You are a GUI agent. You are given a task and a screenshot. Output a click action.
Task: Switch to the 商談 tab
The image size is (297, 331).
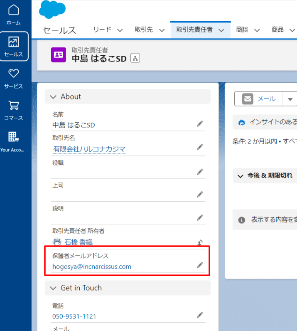[242, 30]
